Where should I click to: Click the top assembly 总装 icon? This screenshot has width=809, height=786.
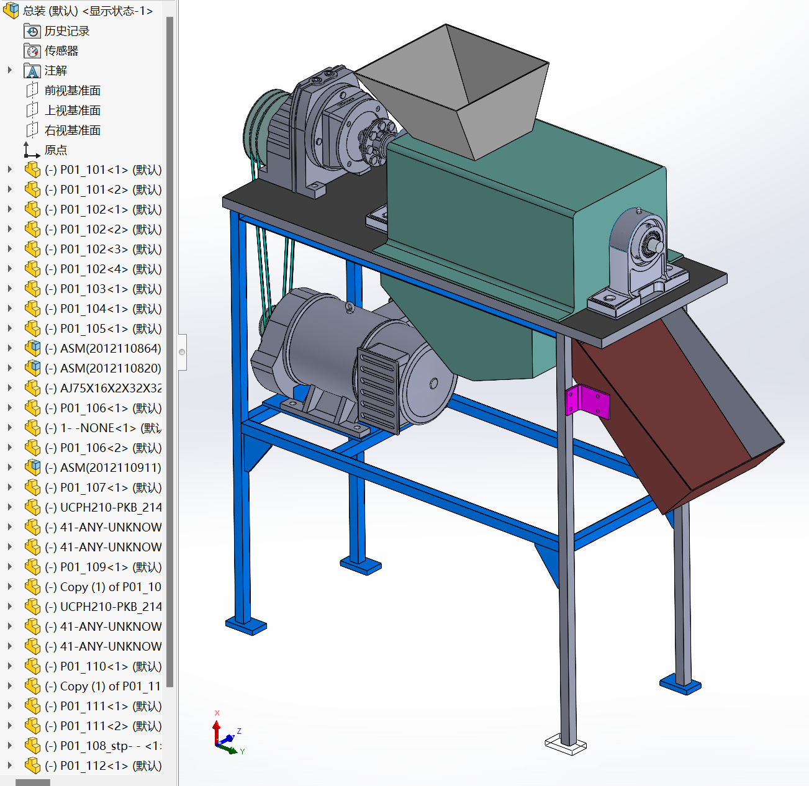[11, 11]
